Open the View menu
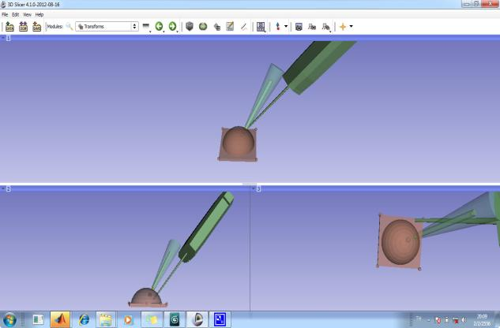This screenshot has height=328, width=500. coord(27,14)
